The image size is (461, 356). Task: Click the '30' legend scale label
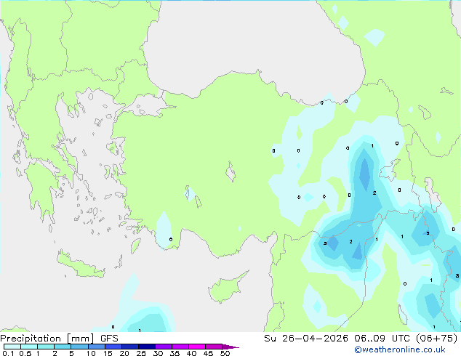pyautogui.click(x=158, y=353)
